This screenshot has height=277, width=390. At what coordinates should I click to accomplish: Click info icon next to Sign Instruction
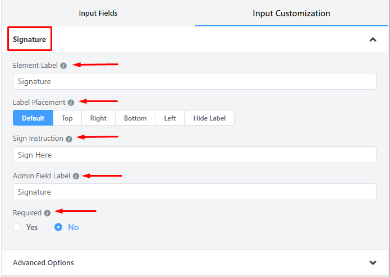68,138
